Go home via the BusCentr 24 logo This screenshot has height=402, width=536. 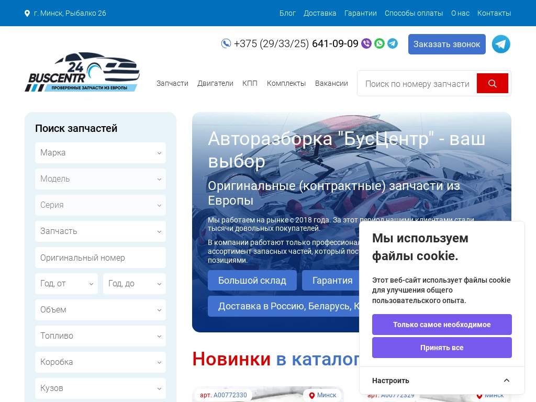[82, 72]
